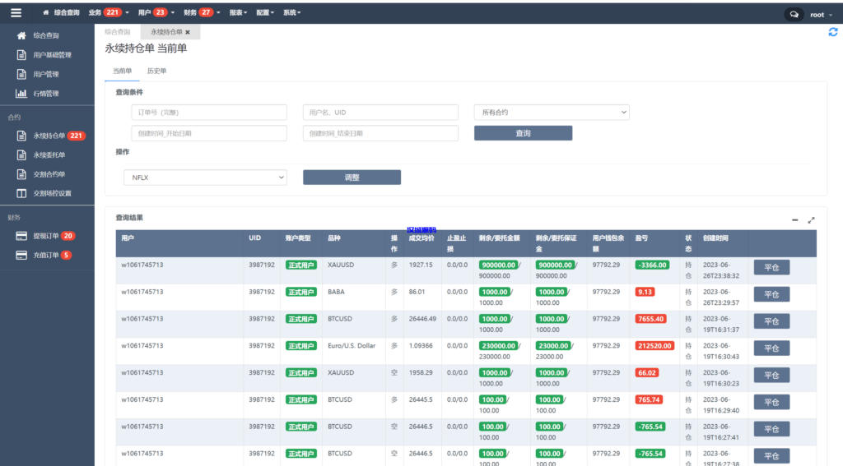Screen dimensions: 843x466
Task: Click the chat bubble icon near root
Action: point(794,14)
